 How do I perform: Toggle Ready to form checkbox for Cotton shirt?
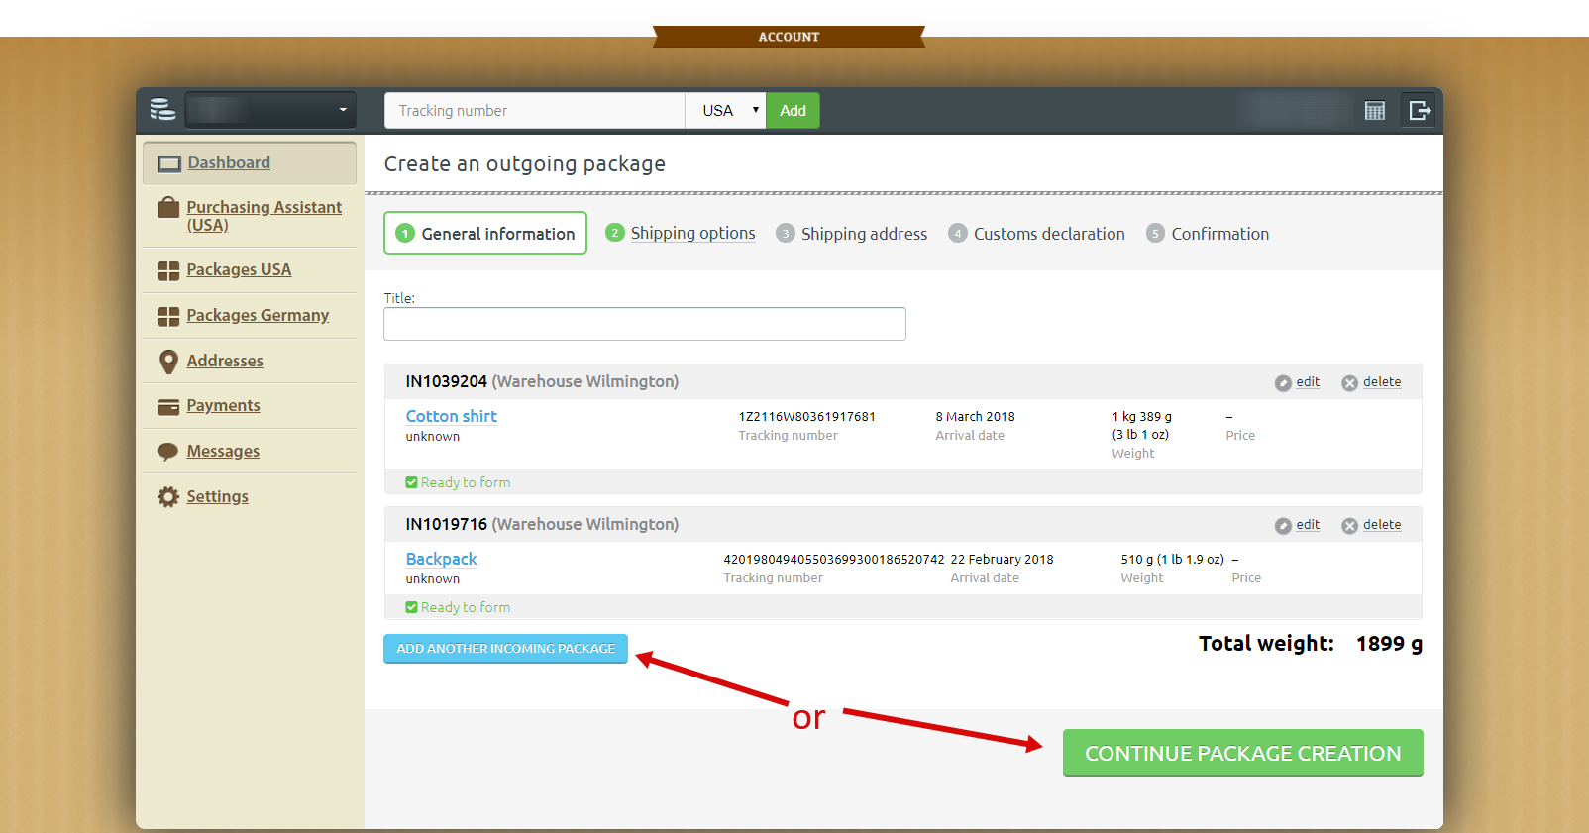[411, 482]
